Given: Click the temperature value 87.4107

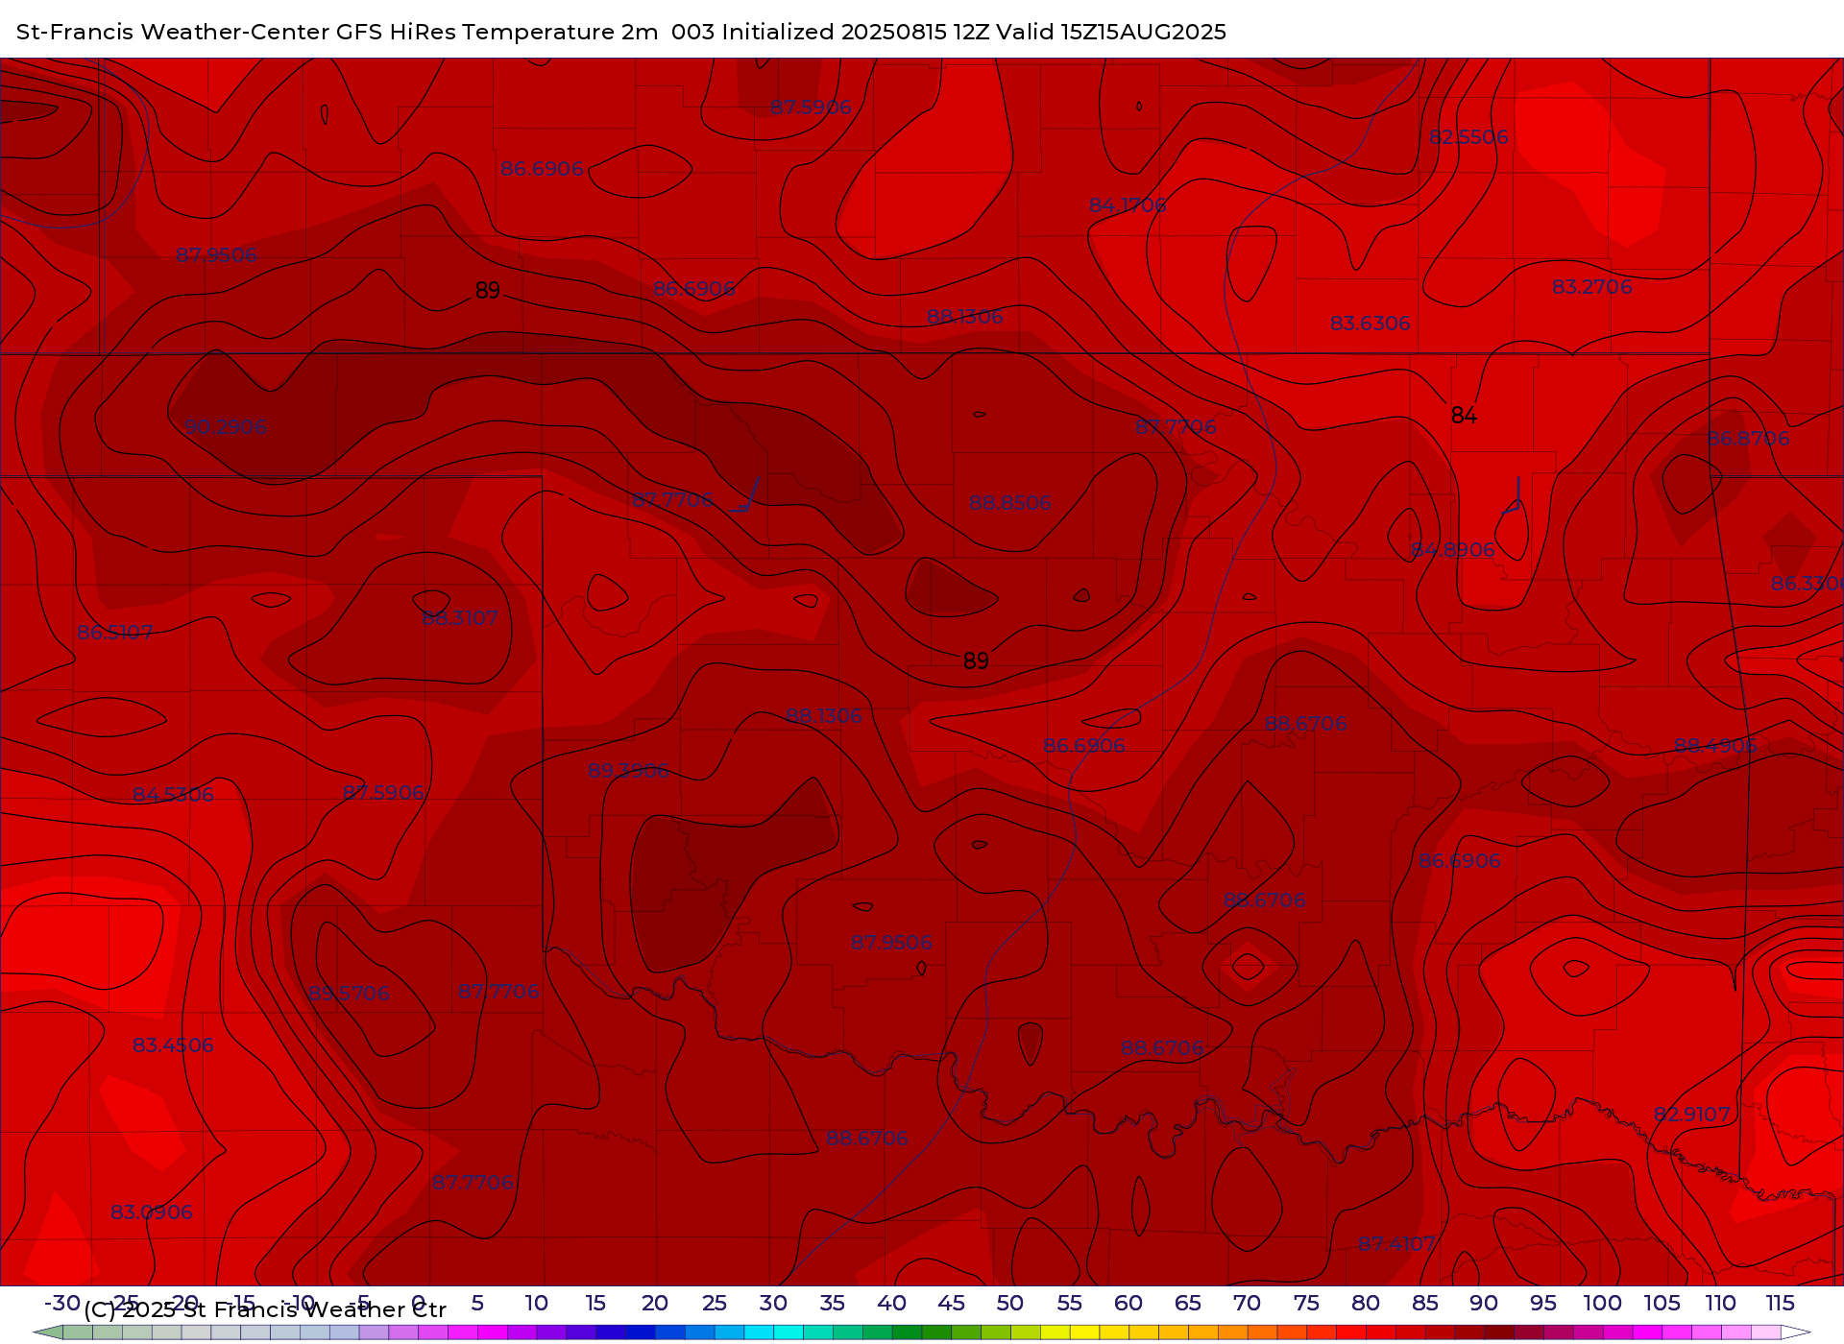Looking at the screenshot, I should pos(1396,1244).
